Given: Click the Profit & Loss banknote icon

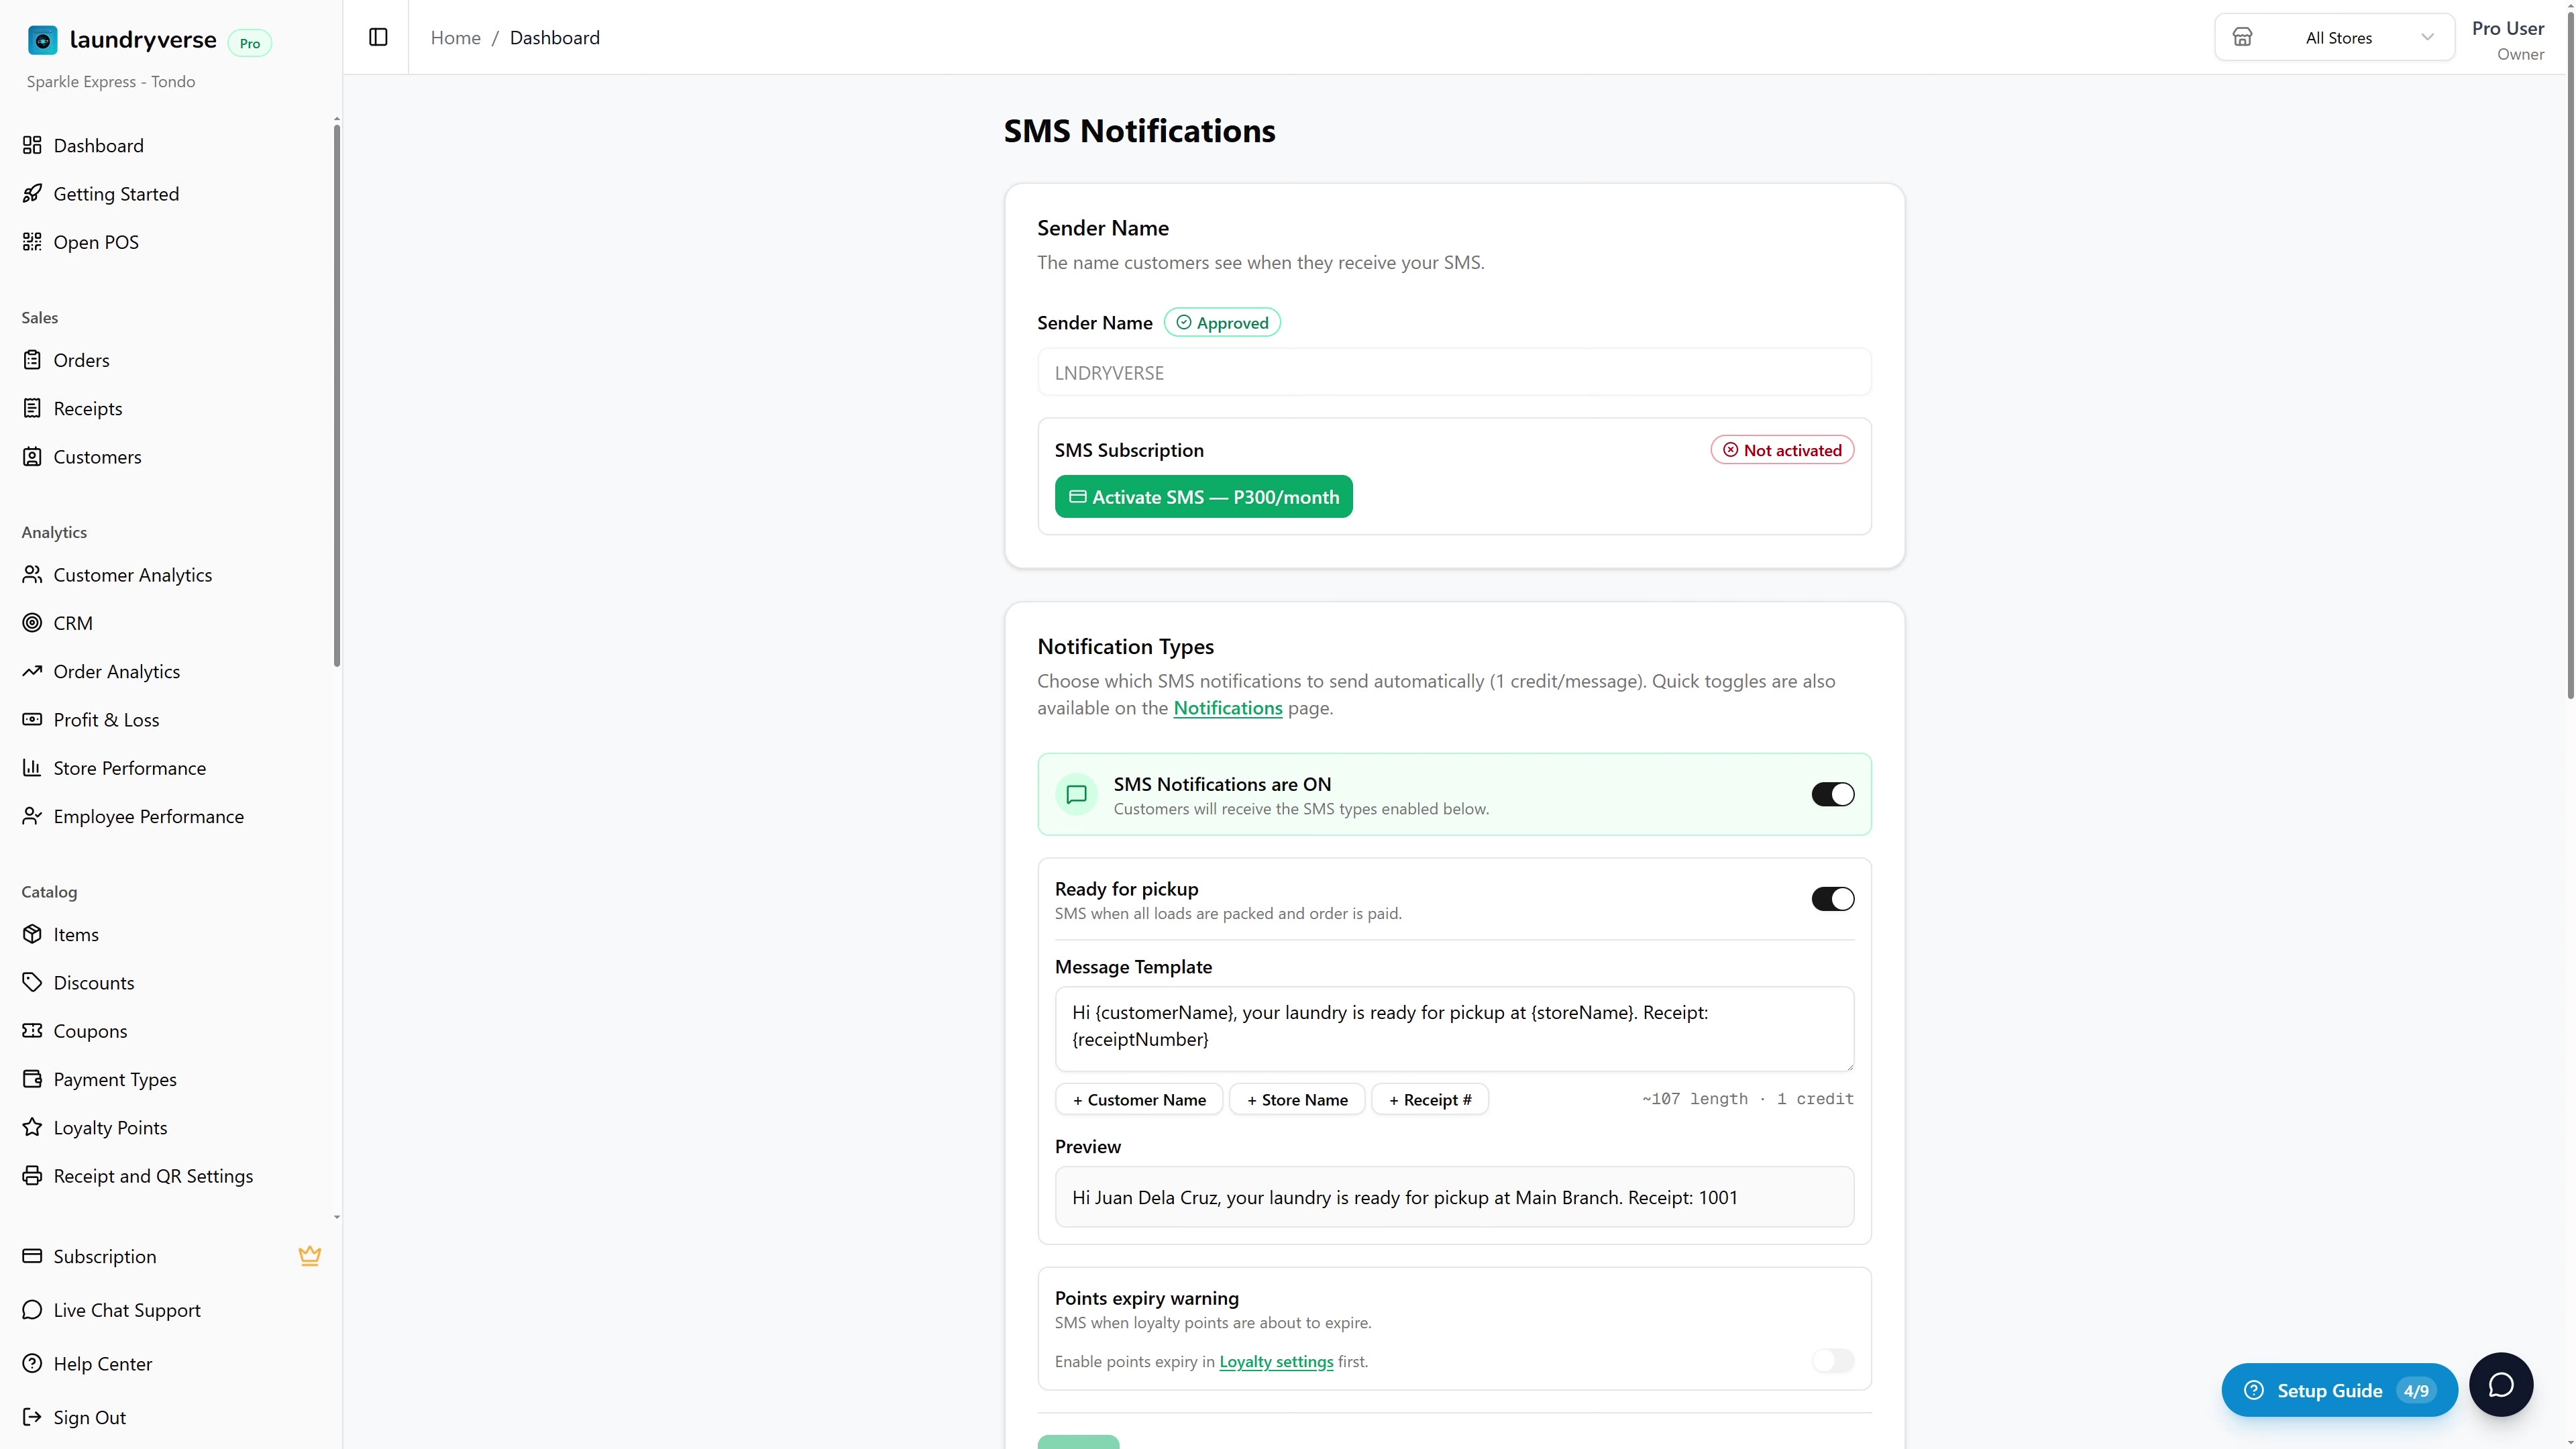Looking at the screenshot, I should tap(32, 719).
